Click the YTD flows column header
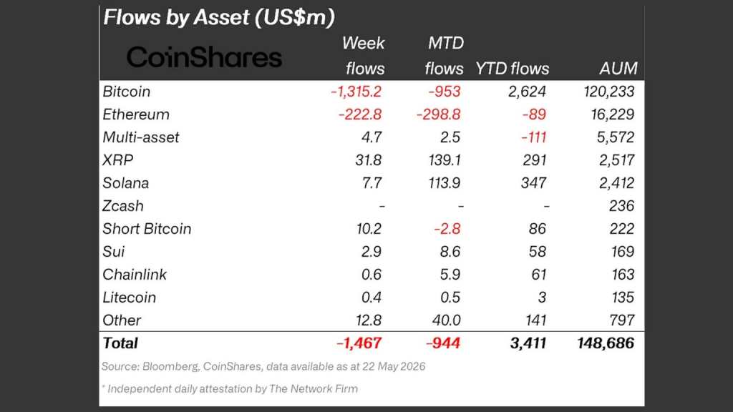The image size is (733, 412). 513,69
